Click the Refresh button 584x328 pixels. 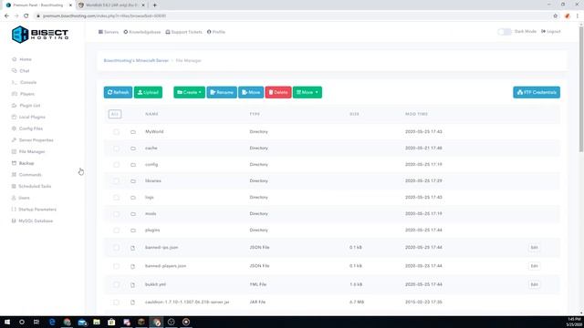(x=118, y=92)
